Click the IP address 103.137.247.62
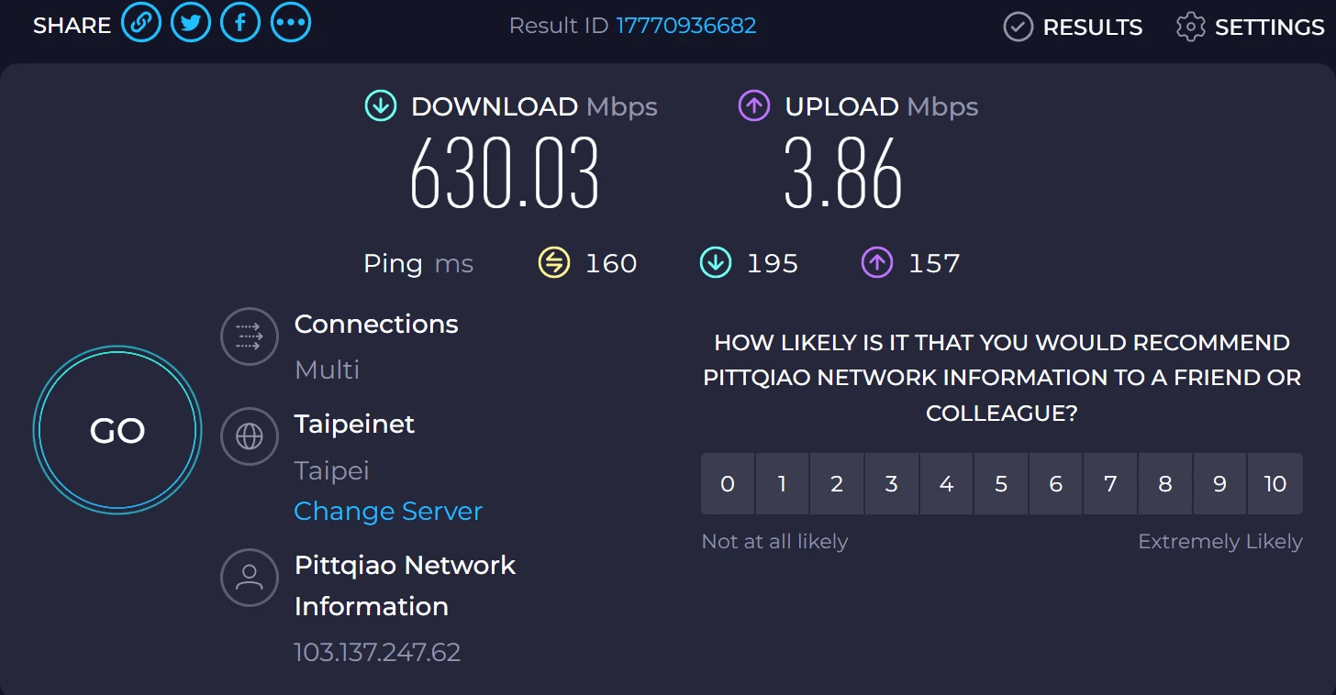This screenshot has width=1336, height=695. (x=377, y=652)
